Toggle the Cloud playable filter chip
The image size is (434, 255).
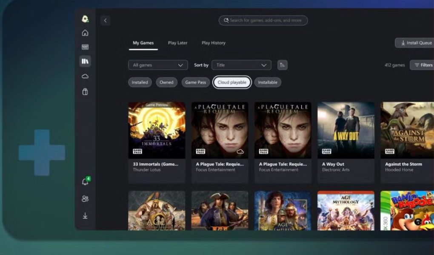click(232, 82)
